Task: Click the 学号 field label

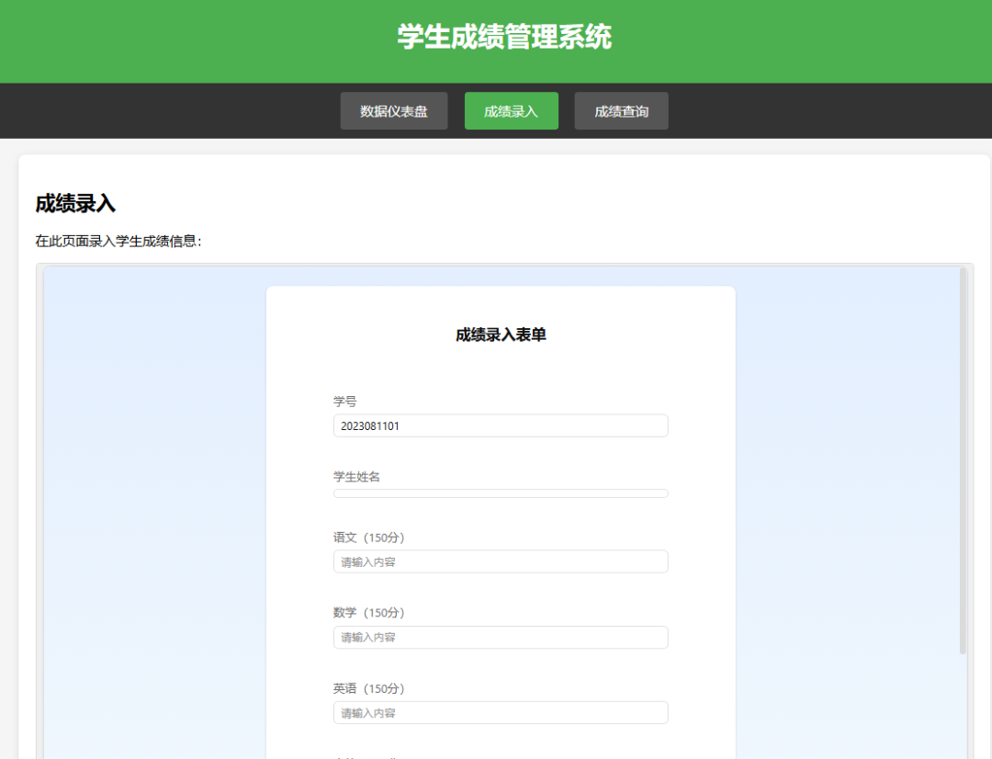Action: point(344,401)
